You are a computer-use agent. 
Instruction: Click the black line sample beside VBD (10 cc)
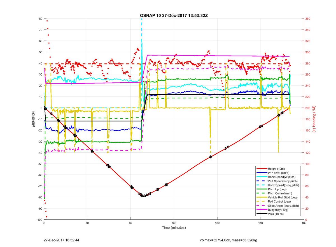click(x=262, y=214)
